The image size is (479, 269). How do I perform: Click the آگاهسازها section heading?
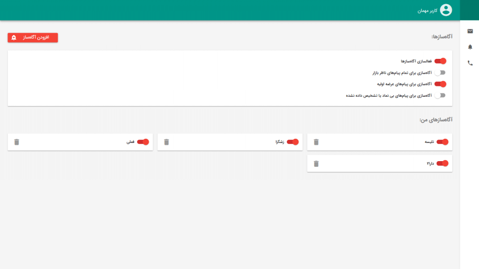(442, 36)
